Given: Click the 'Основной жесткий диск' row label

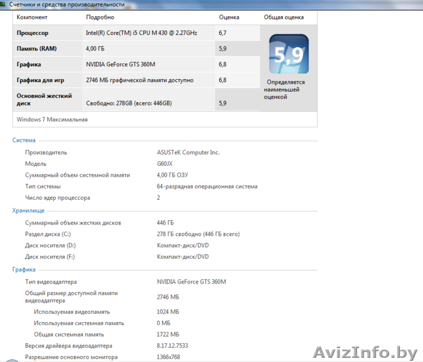Looking at the screenshot, I should (x=44, y=100).
